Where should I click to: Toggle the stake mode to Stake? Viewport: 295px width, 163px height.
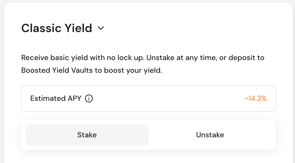coord(87,135)
